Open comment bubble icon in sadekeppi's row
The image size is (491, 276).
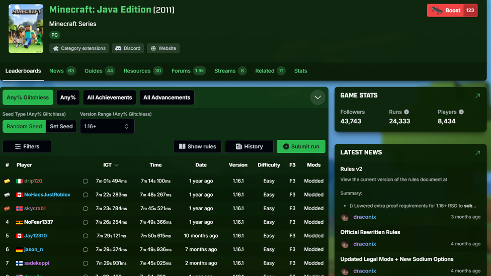coord(86,263)
